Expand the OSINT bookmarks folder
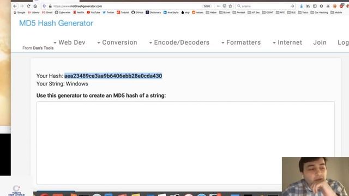This screenshot has width=349, height=196. pos(268,13)
